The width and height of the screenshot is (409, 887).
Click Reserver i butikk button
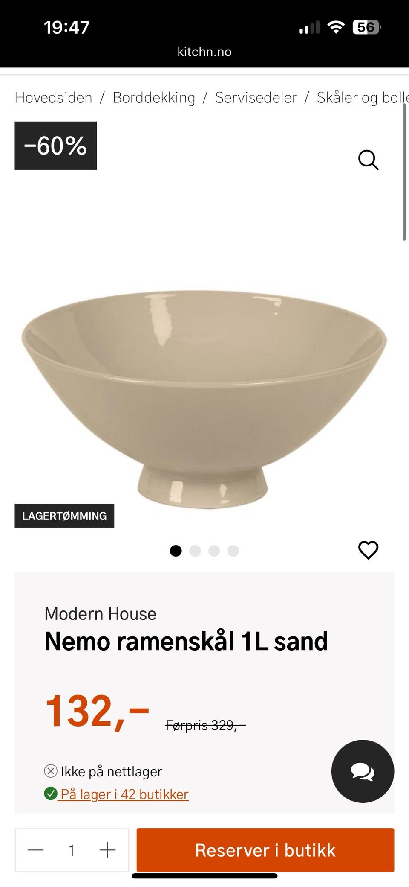(x=265, y=850)
